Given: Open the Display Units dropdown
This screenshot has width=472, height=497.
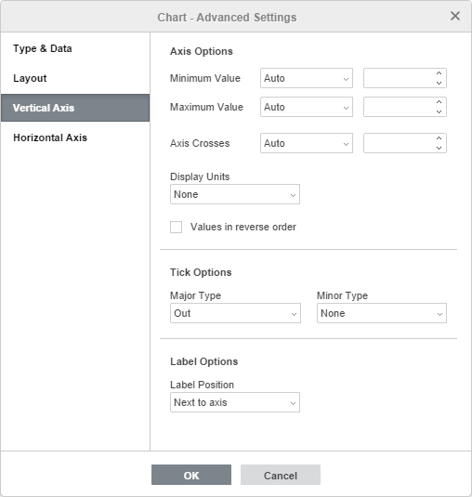Looking at the screenshot, I should click(x=235, y=194).
